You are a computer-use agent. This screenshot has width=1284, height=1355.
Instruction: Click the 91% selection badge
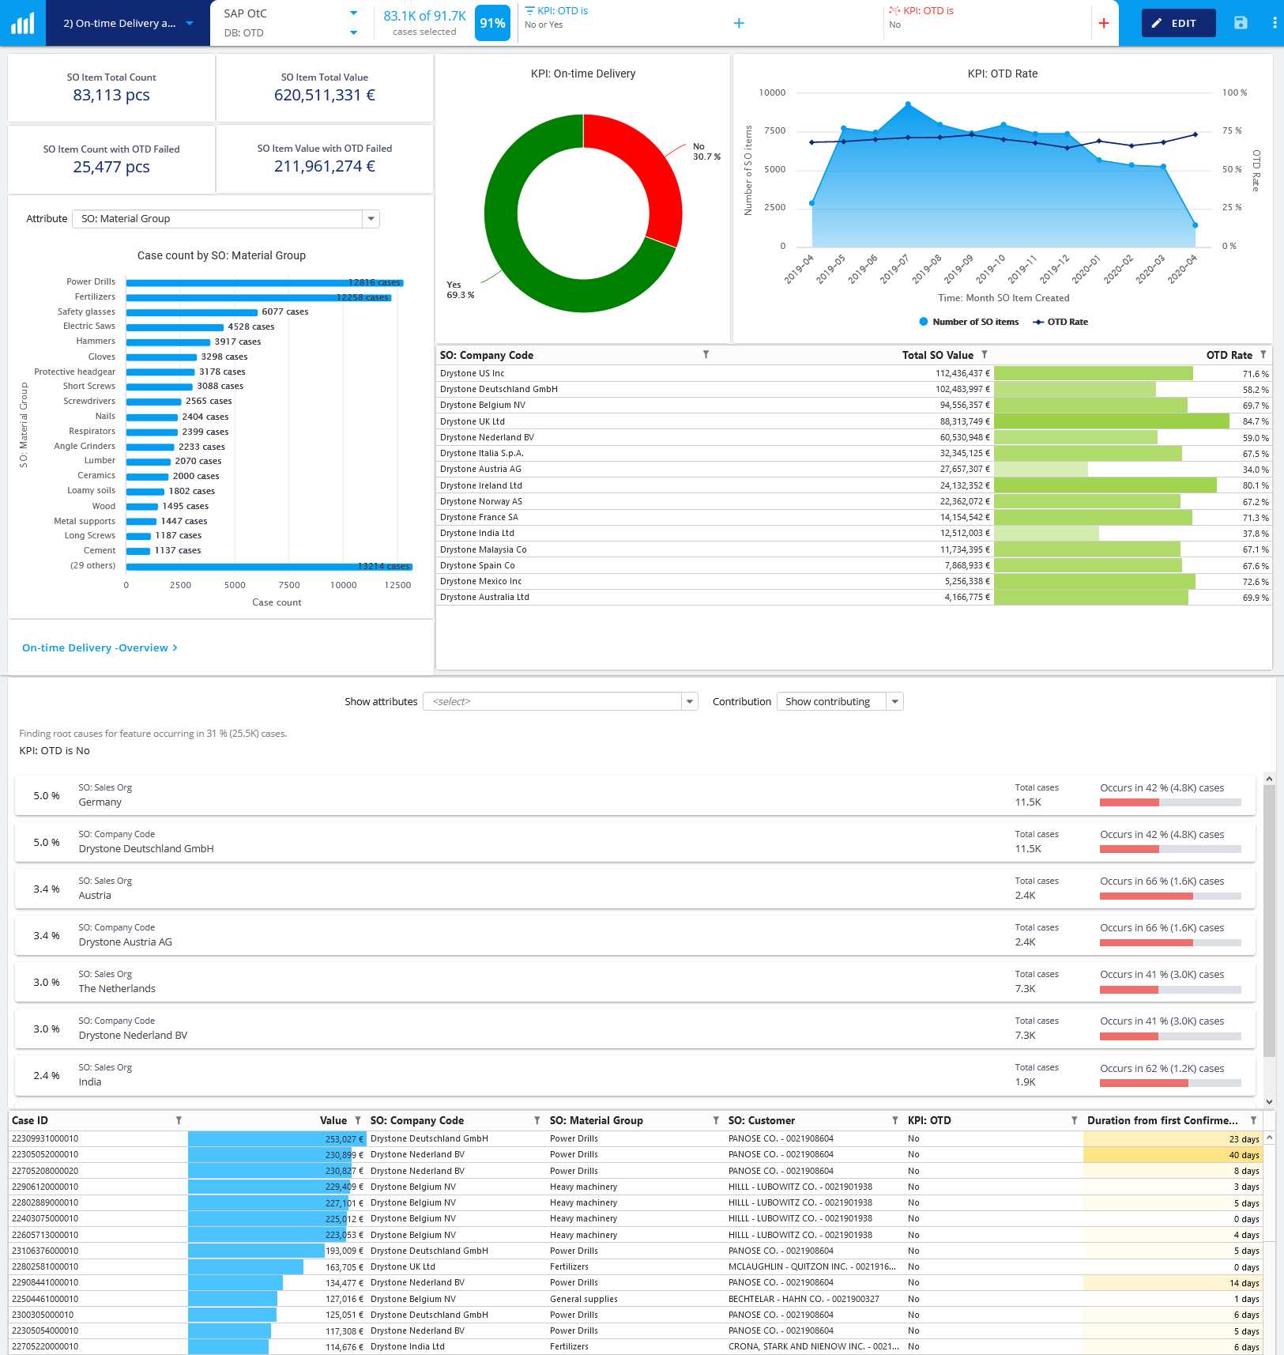[492, 23]
